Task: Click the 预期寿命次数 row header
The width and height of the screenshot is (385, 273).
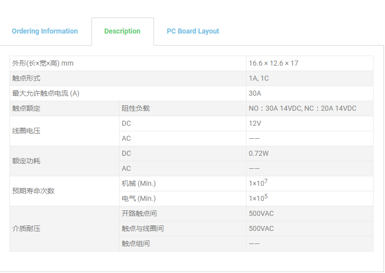Action: [33, 191]
